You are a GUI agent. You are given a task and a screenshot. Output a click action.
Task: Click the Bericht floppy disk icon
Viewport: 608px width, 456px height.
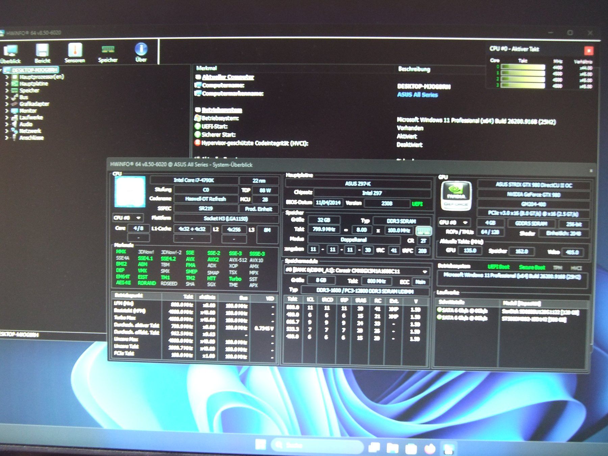pos(42,53)
